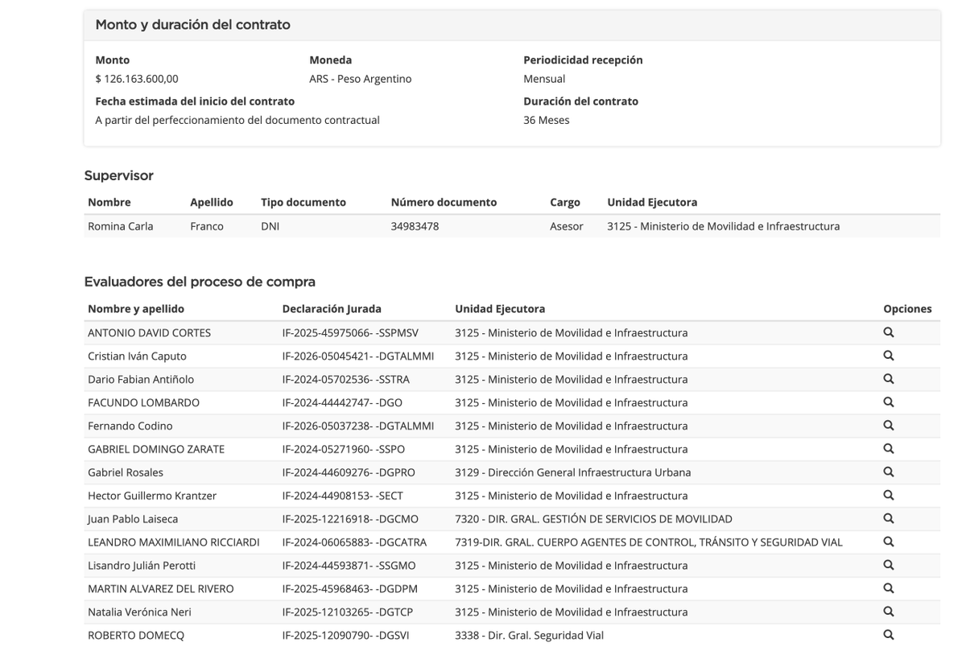The width and height of the screenshot is (966, 659).
Task: Click 'A partir del perfeccionamiento' start date text
Action: tap(237, 120)
